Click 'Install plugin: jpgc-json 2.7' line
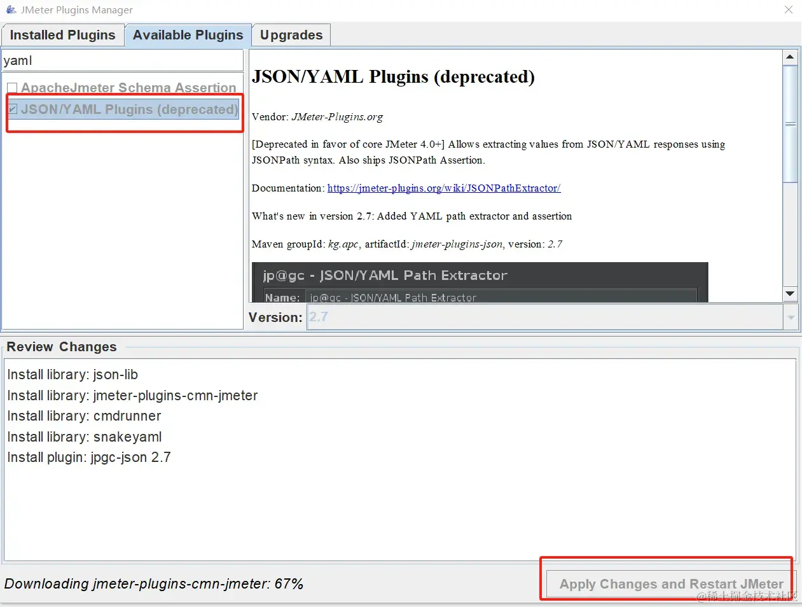This screenshot has height=607, width=802. [89, 457]
